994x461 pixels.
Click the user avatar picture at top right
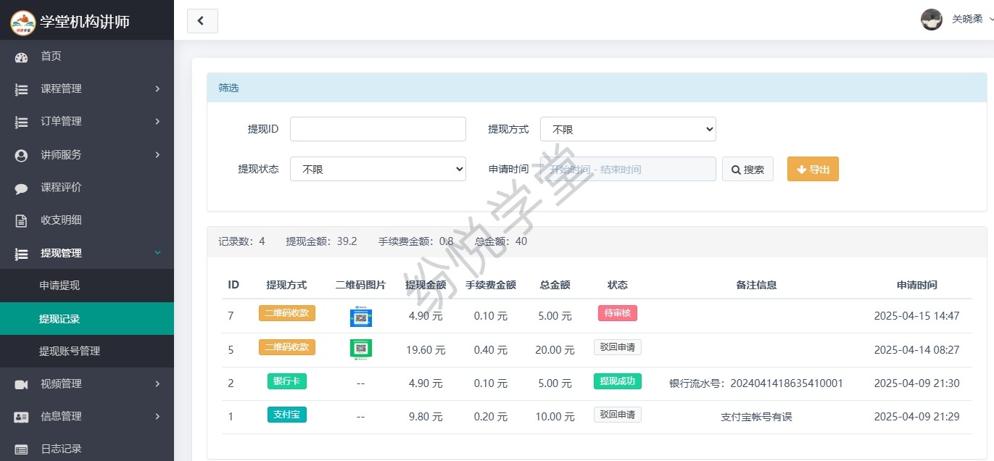pos(931,20)
